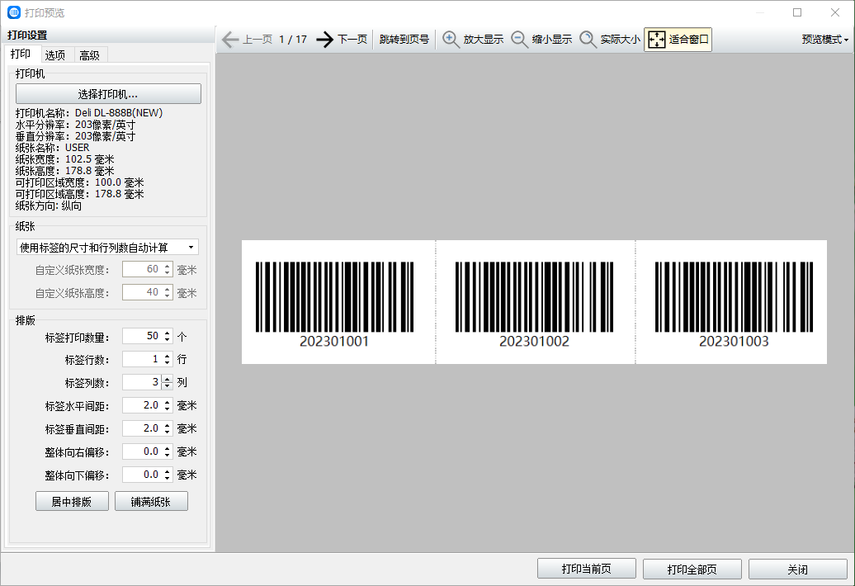Switch to the 高级 tab
Image resolution: width=855 pixels, height=586 pixels.
click(89, 55)
